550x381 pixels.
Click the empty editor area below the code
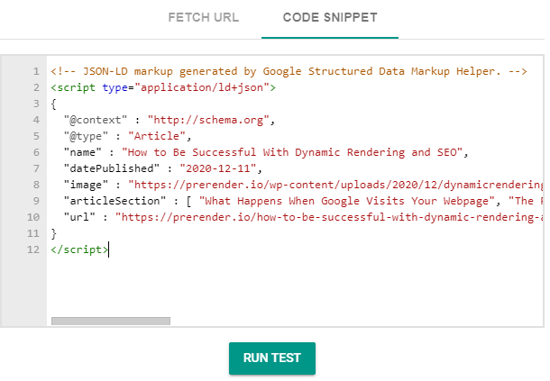tap(295, 286)
